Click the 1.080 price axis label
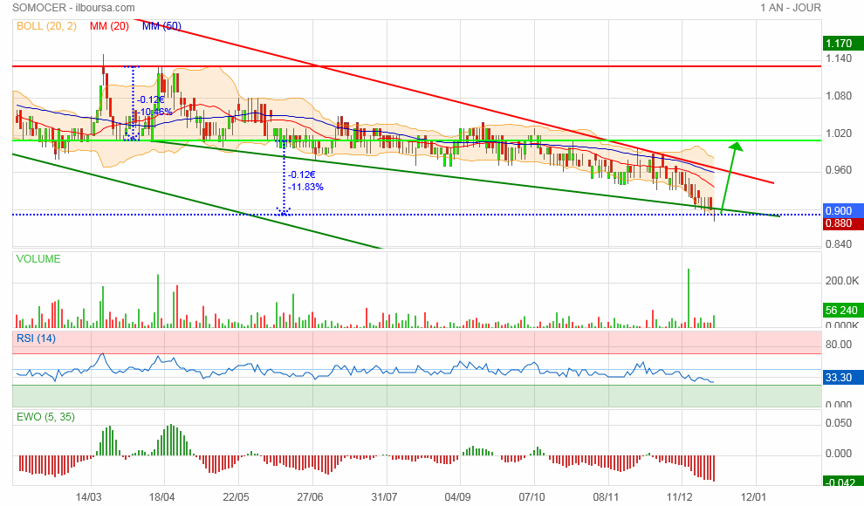 point(838,96)
